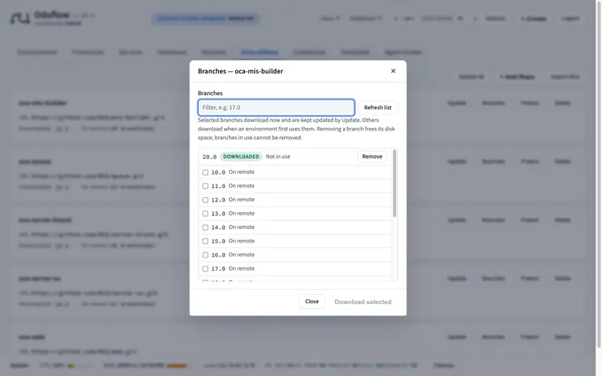Click the Close button in the dialog footer
602x376 pixels.
pos(312,302)
